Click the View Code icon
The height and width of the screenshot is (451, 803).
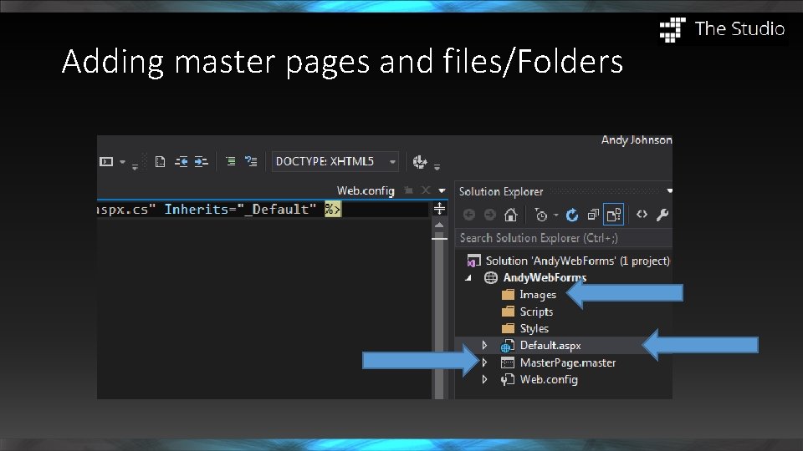(x=642, y=215)
